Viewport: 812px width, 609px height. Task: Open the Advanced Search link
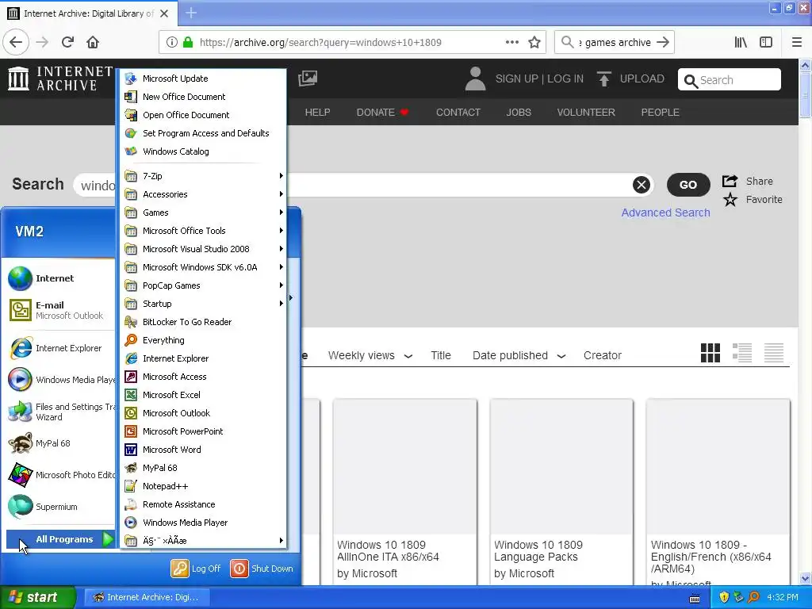665,213
